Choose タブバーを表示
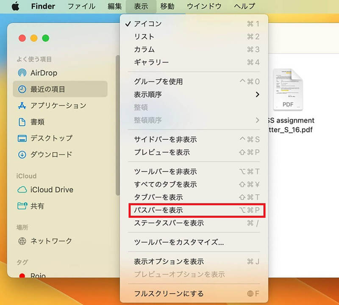339x305 pixels. coord(194,197)
